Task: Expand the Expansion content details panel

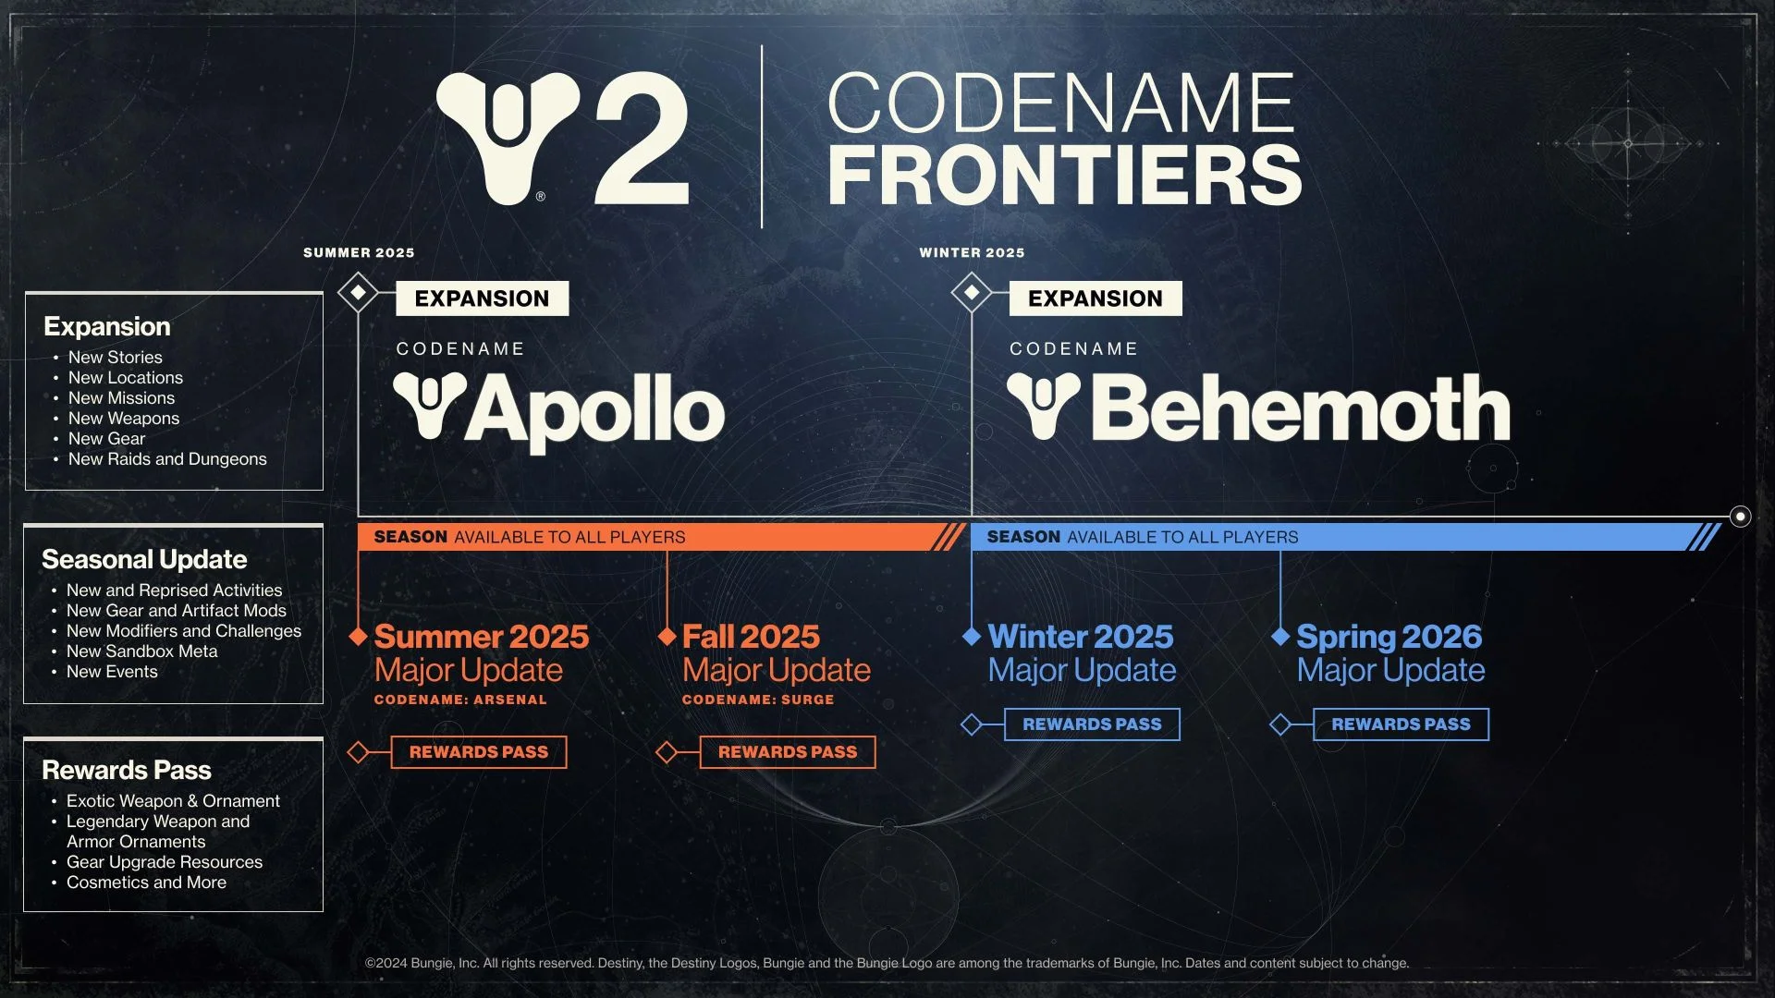Action: coord(173,390)
